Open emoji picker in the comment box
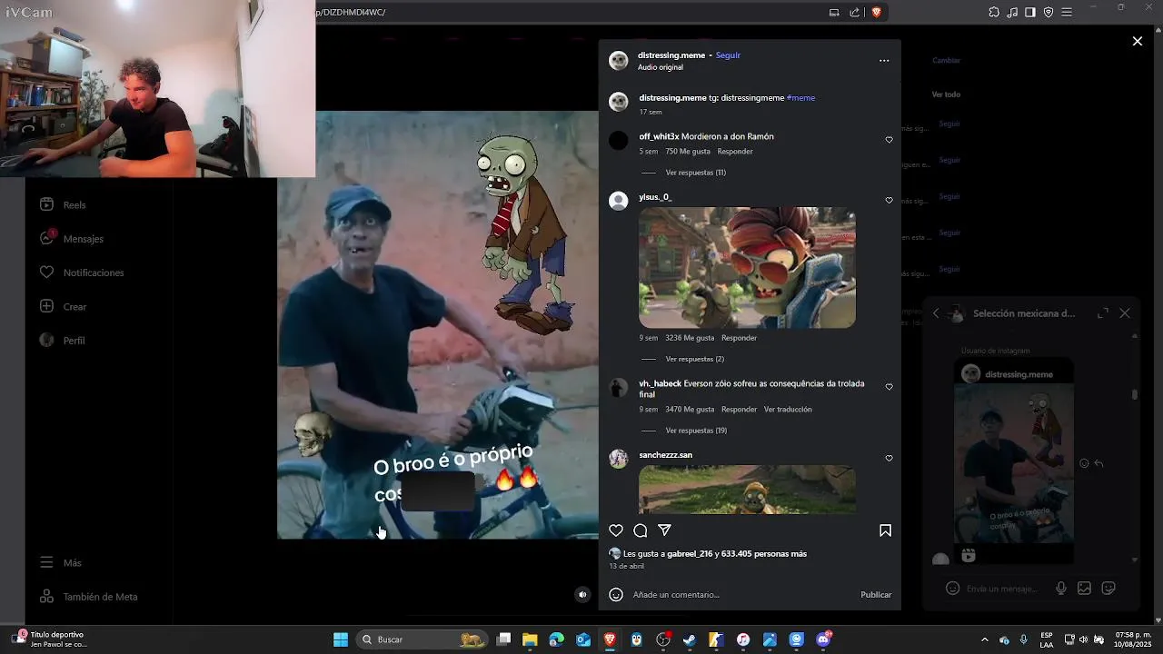Image resolution: width=1163 pixels, height=654 pixels. 616,595
